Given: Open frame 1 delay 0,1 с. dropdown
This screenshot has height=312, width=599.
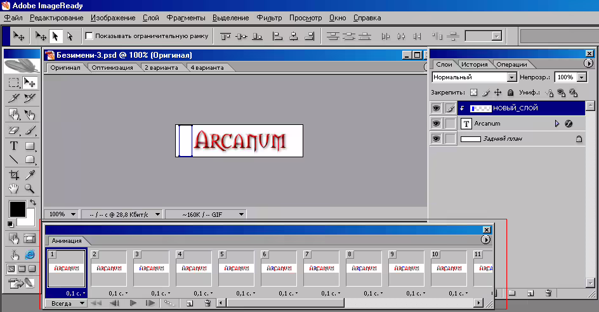Looking at the screenshot, I should [x=76, y=294].
